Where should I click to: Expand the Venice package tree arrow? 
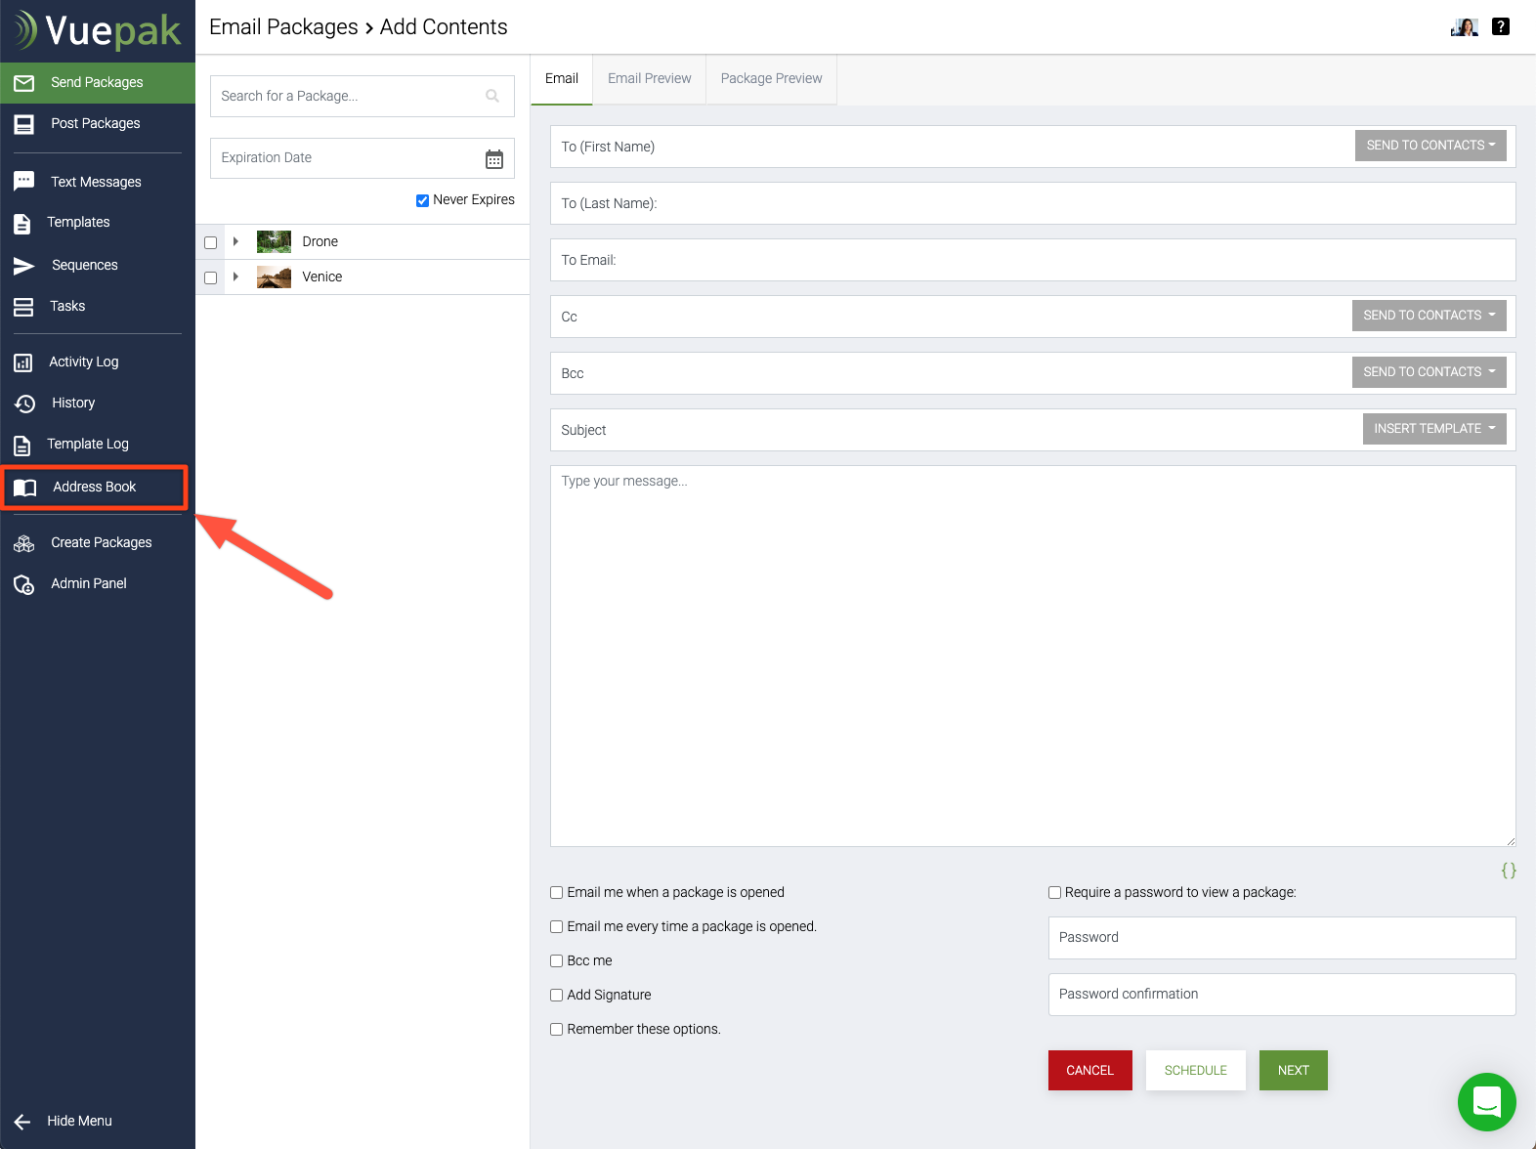tap(235, 277)
